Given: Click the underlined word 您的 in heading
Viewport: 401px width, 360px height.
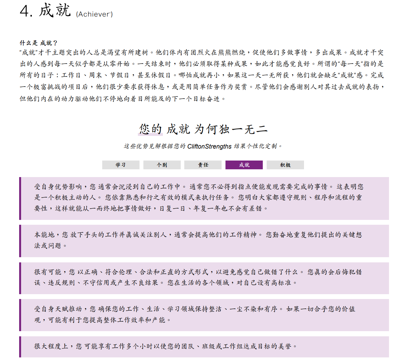Looking at the screenshot, I should point(150,129).
